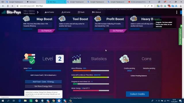
Task: Switch to first Google Переводчик tab
Action: click(15, 2)
